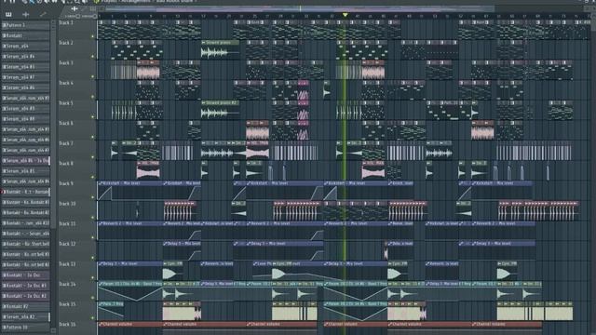This screenshot has height=335, width=596.
Task: Select the purple Kontakt - 3x Osc entry
Action: click(25, 275)
